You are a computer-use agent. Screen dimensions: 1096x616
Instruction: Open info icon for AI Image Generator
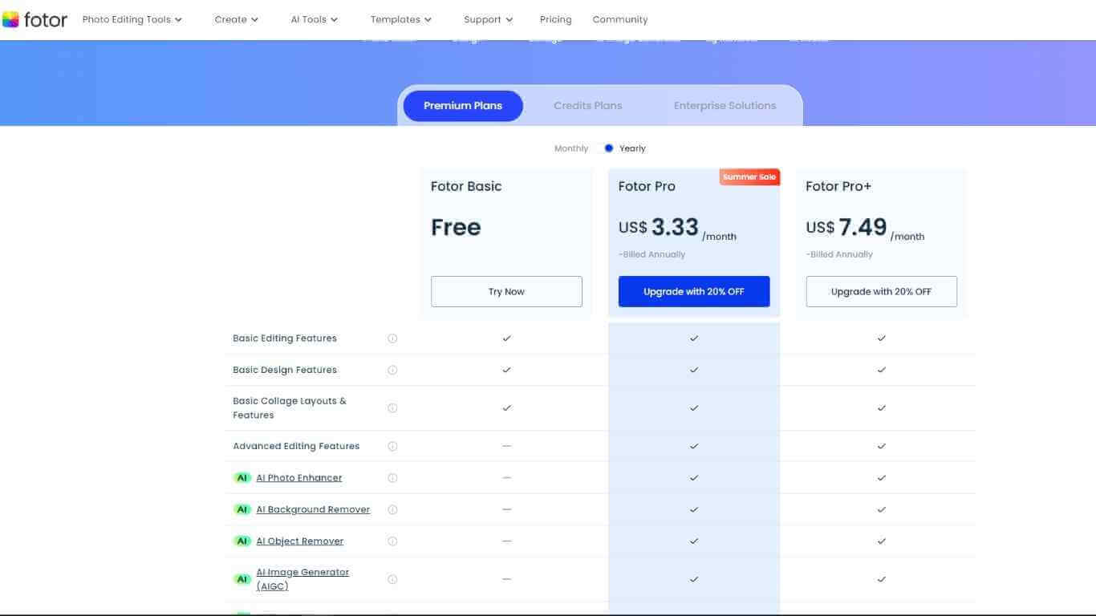pos(392,579)
